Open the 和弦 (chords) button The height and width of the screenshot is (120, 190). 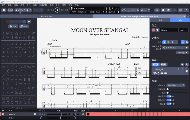point(24,26)
